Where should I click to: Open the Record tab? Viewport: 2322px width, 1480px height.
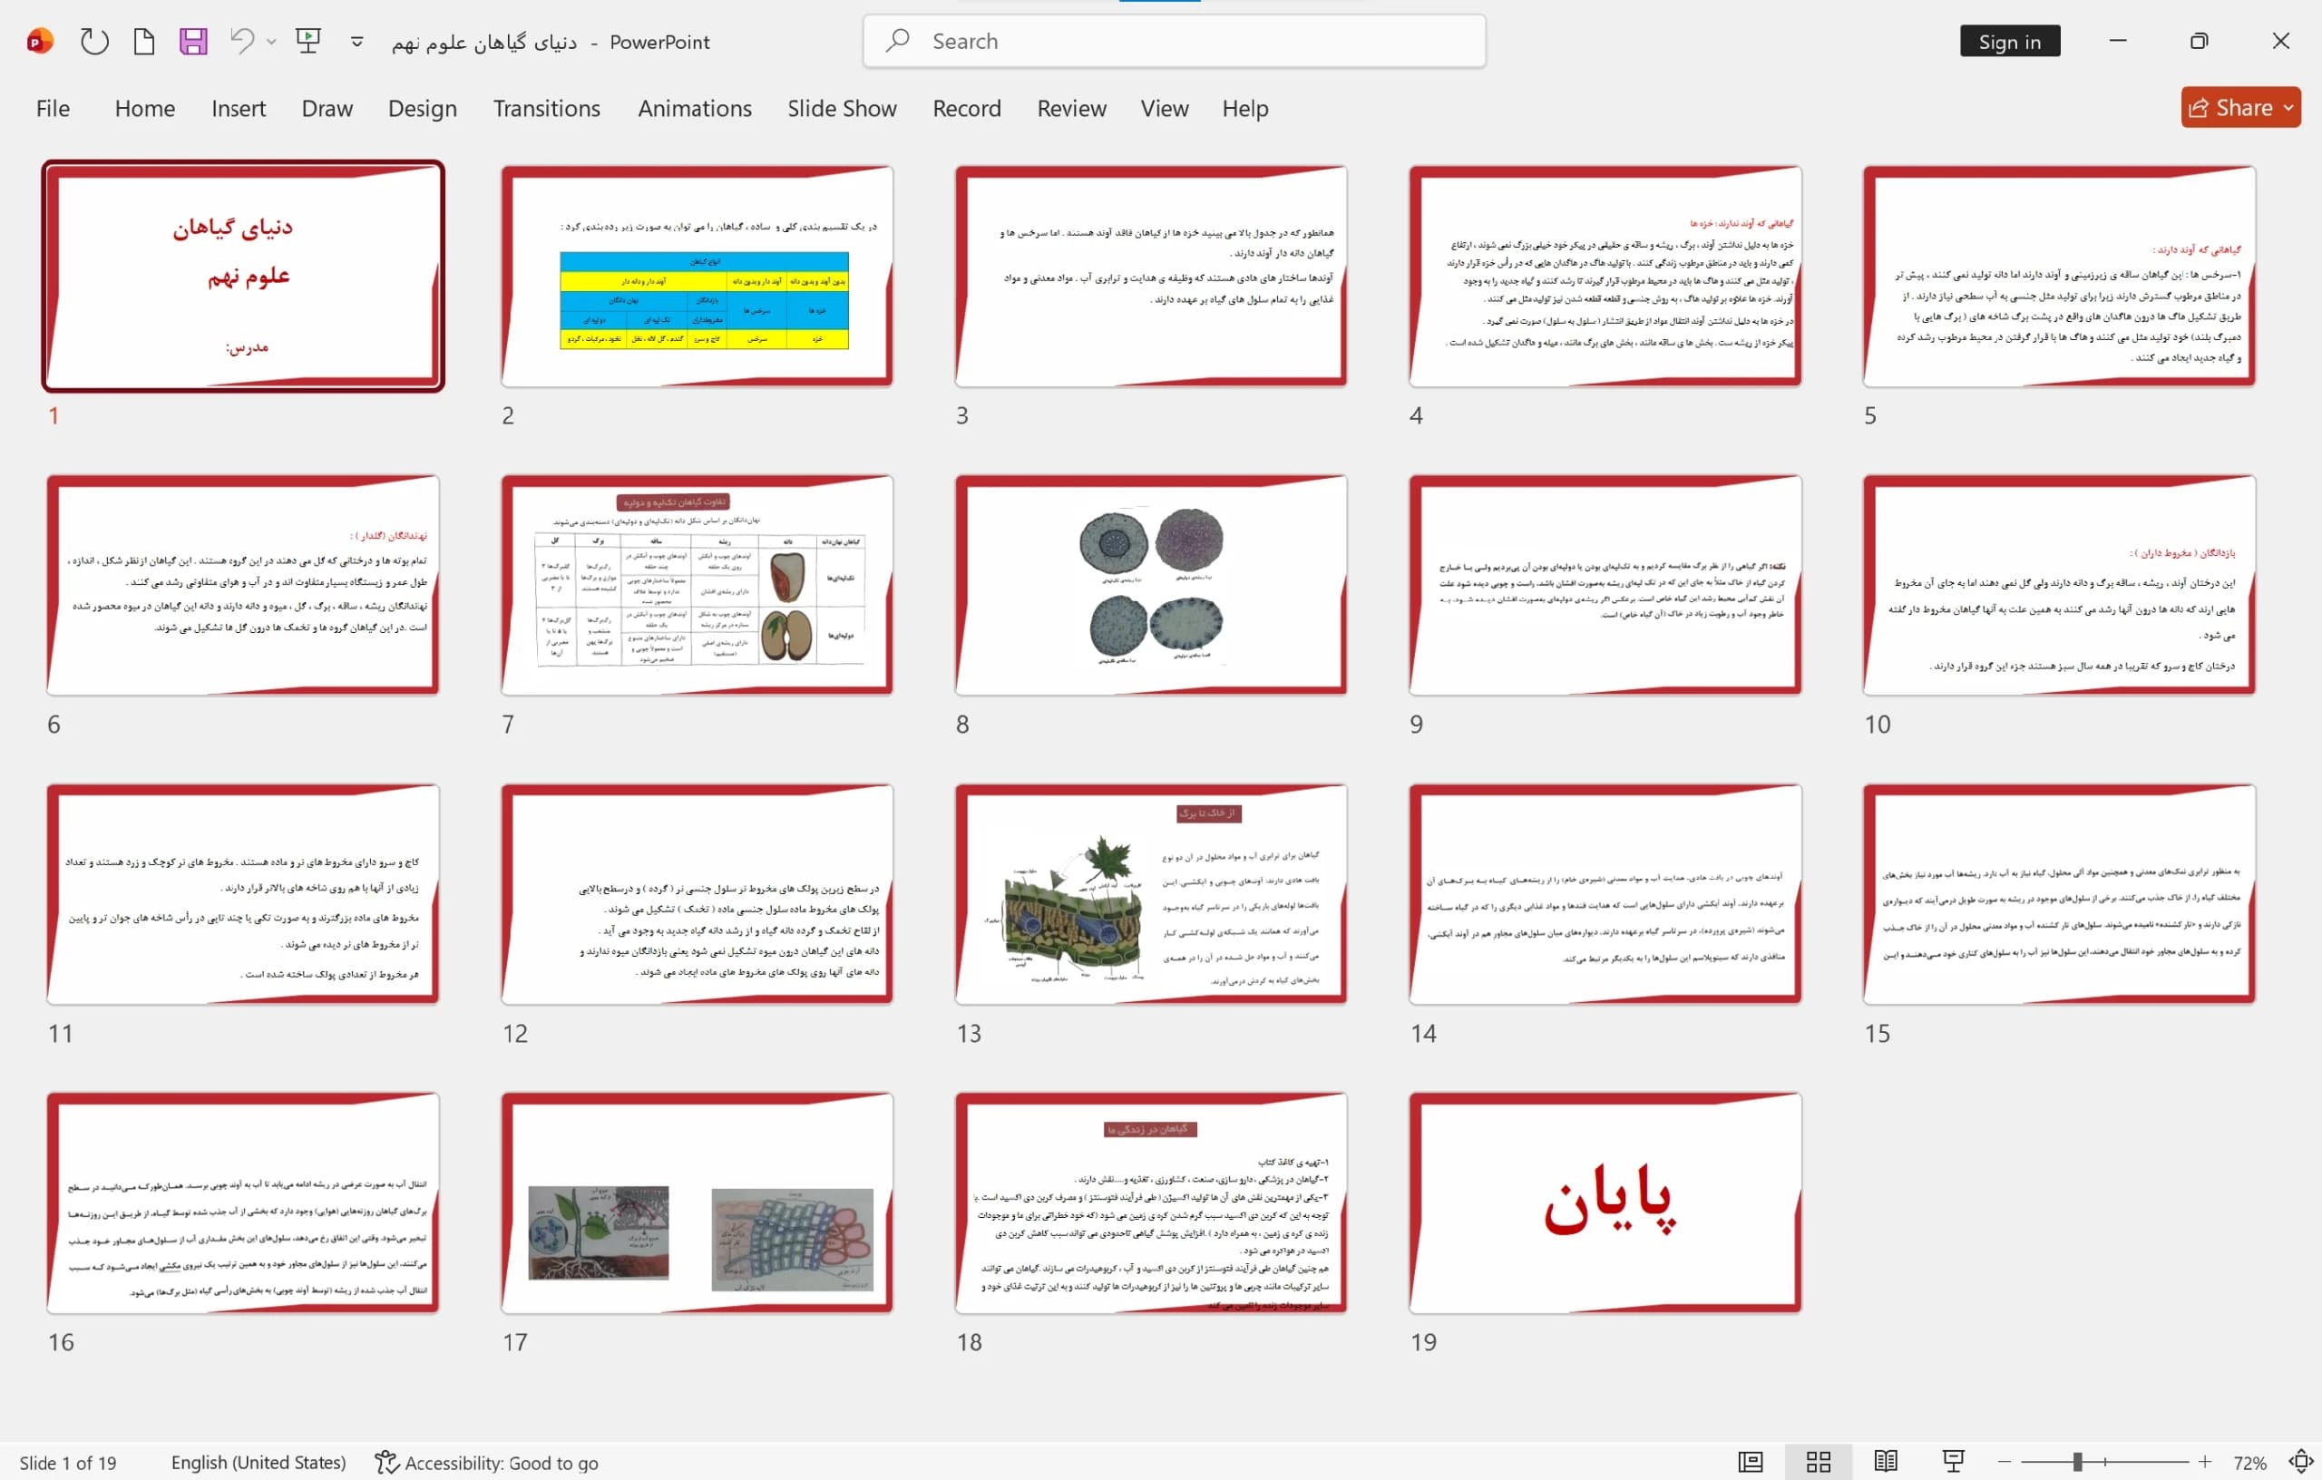[966, 108]
